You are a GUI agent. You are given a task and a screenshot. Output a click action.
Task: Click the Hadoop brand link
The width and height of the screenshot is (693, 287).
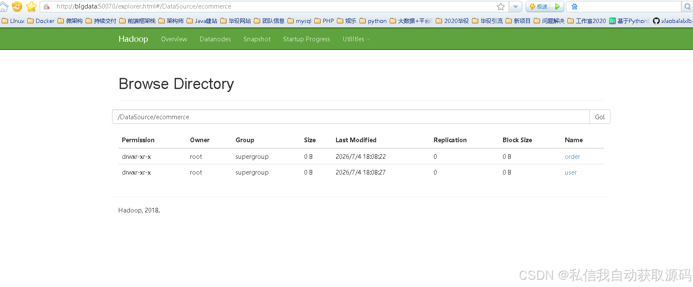133,39
